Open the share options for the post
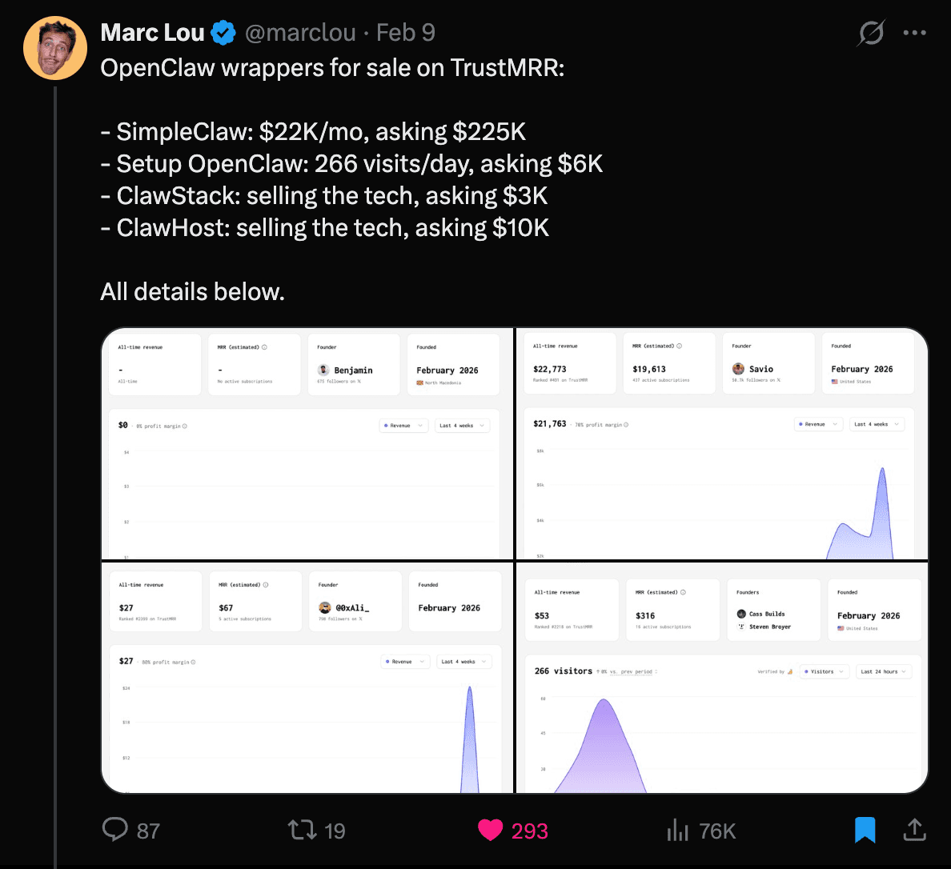Screen dimensions: 951x869 914,830
